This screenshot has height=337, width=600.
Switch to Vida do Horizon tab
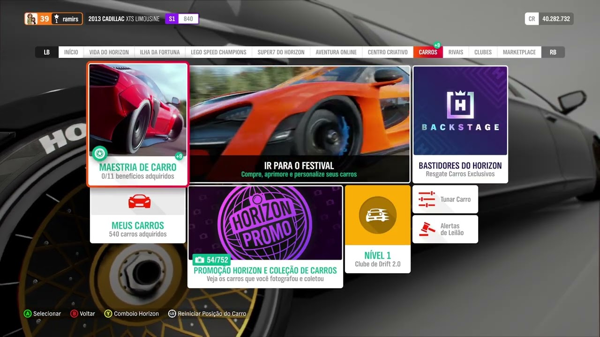(x=109, y=52)
